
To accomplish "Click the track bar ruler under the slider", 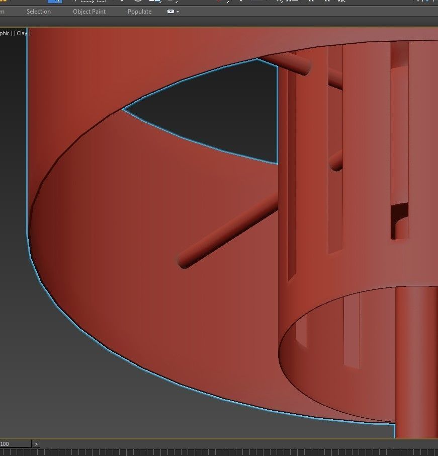I will coord(219,452).
